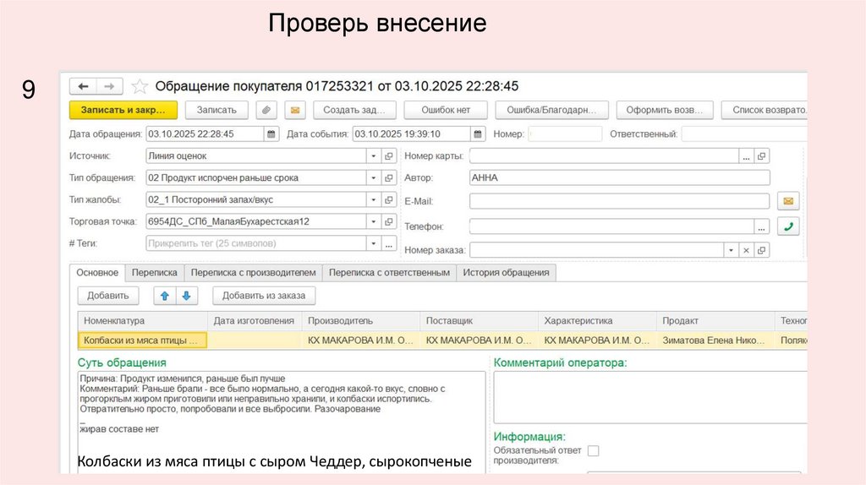
Task: Open the Переписка с производителем tab
Action: tap(253, 273)
